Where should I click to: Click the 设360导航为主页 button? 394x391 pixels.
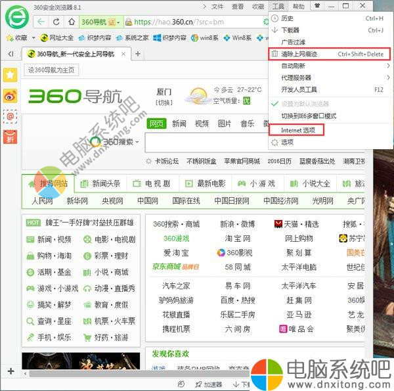pyautogui.click(x=51, y=70)
